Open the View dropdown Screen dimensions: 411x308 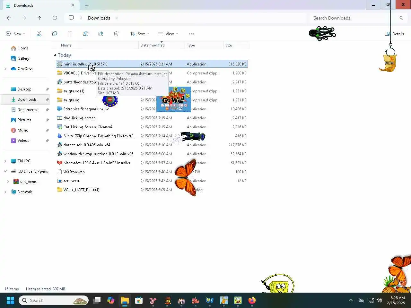pyautogui.click(x=168, y=34)
